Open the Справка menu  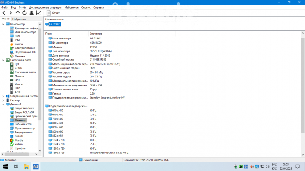pos(99,8)
